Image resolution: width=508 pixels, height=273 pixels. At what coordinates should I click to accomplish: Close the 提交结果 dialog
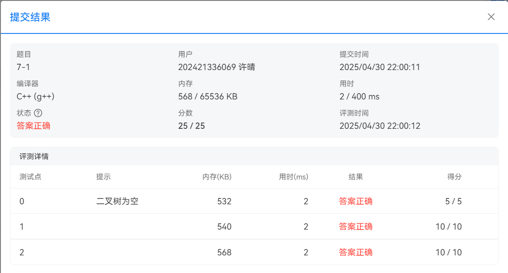[x=491, y=17]
